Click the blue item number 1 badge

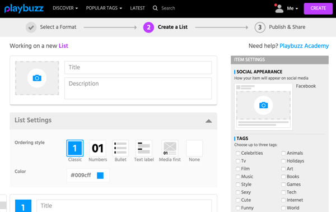23,206
